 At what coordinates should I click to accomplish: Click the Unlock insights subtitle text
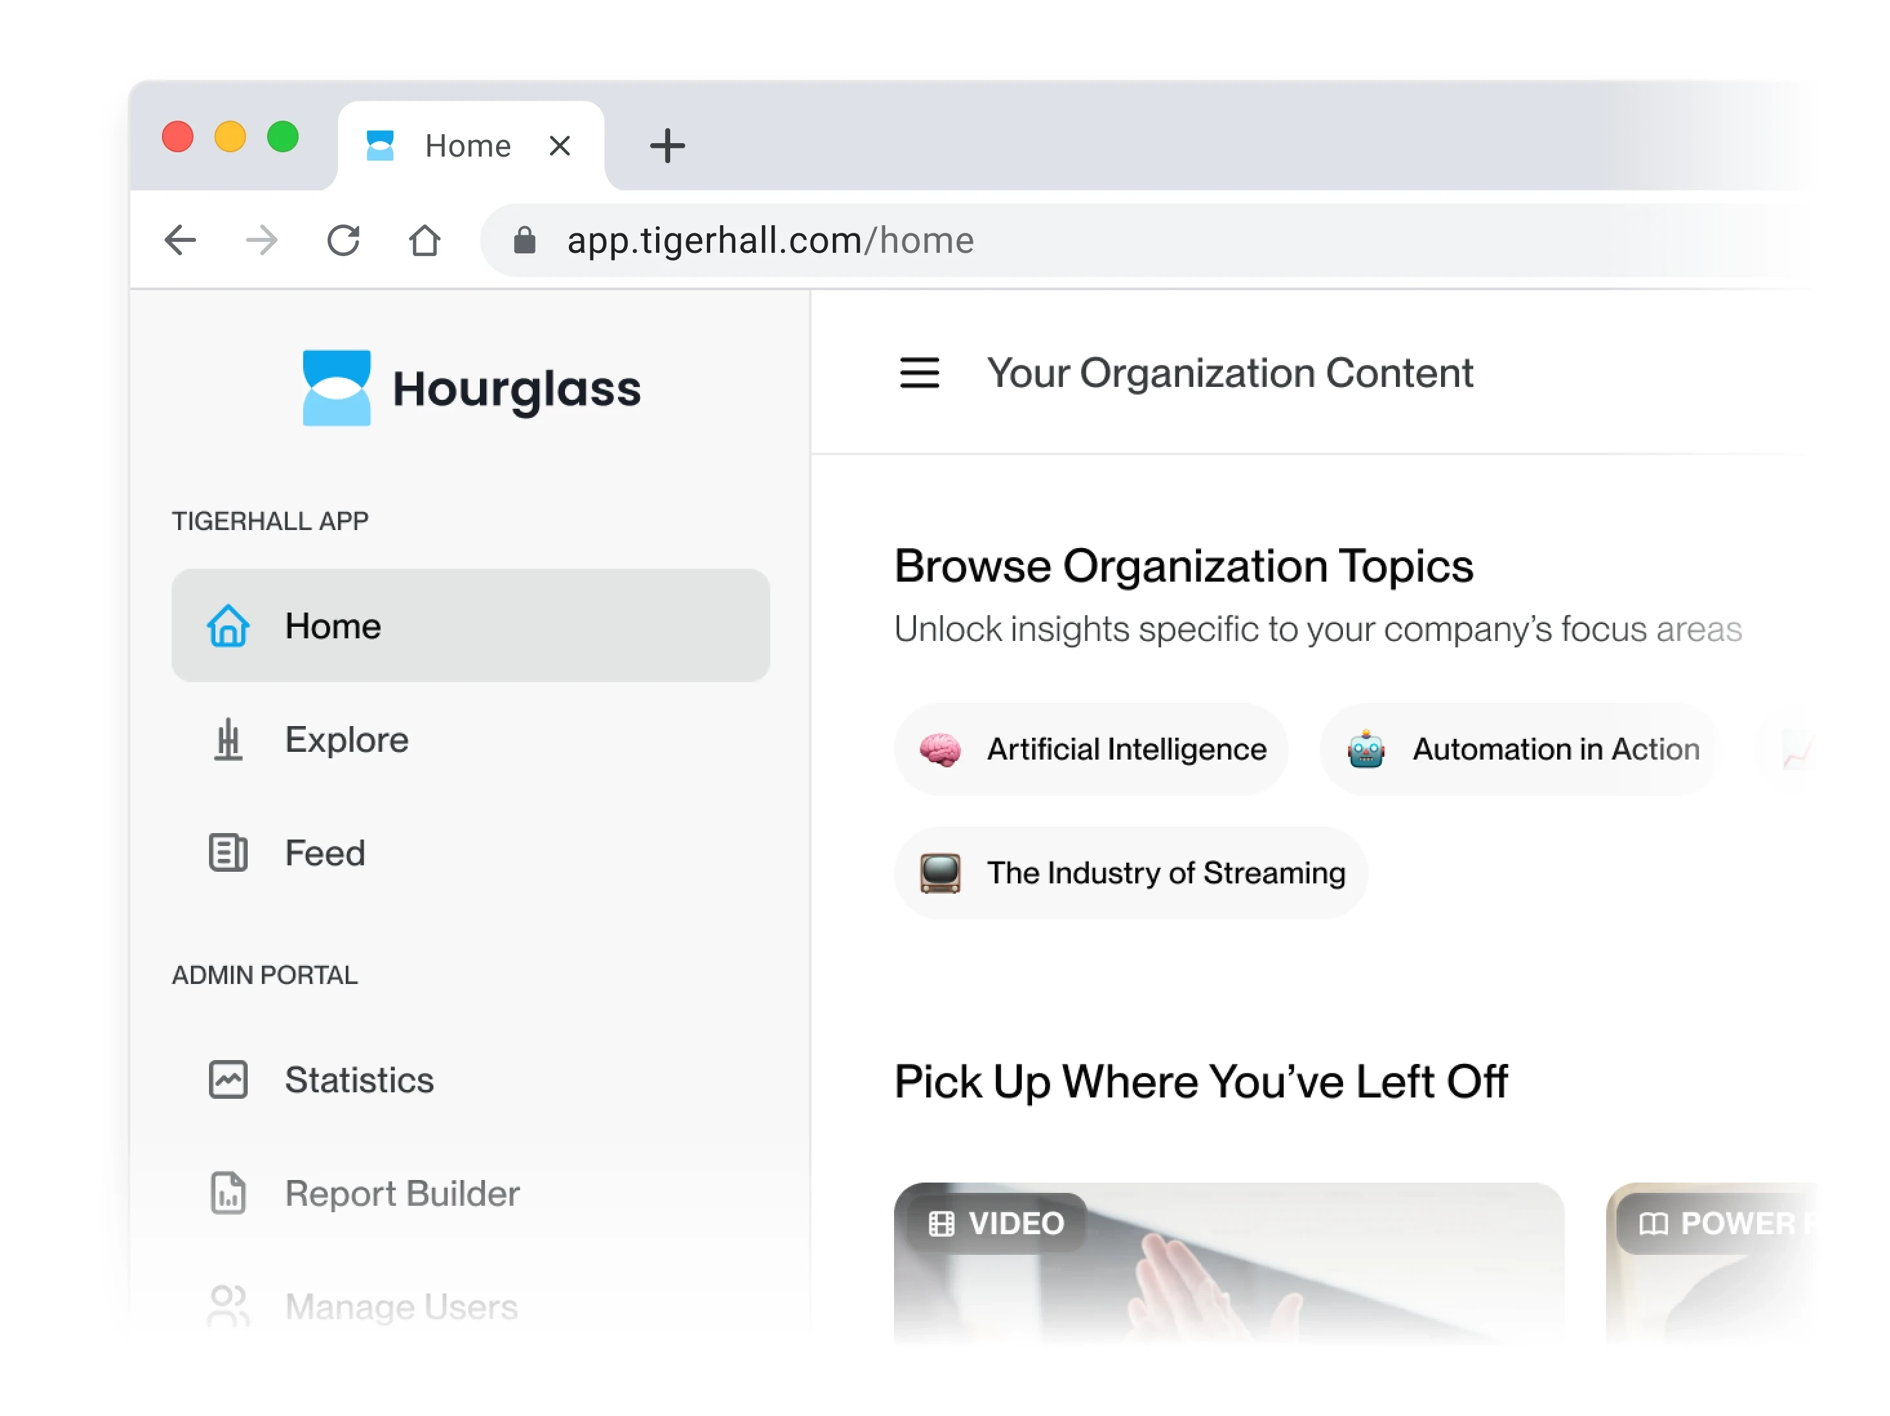tap(1318, 629)
